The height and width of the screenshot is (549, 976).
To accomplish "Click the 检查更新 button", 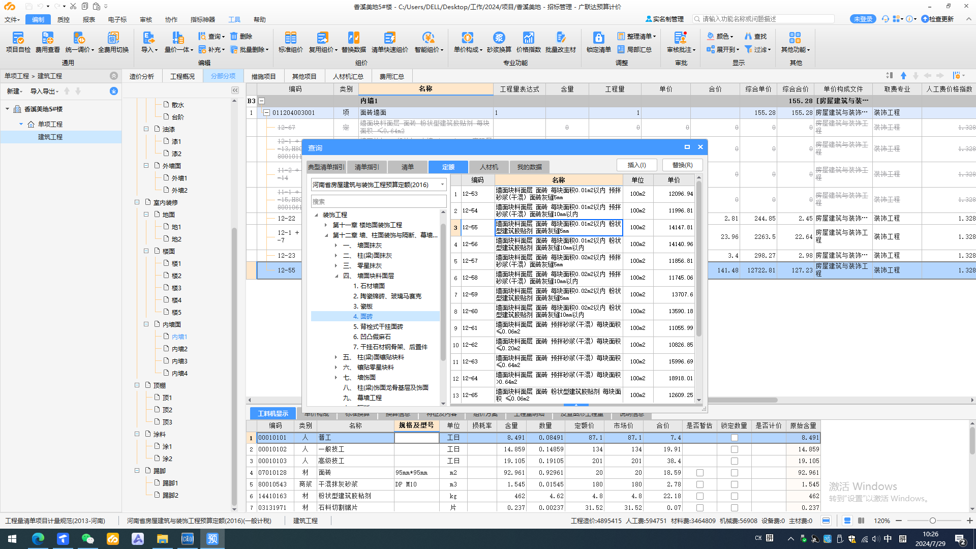I will click(x=938, y=19).
